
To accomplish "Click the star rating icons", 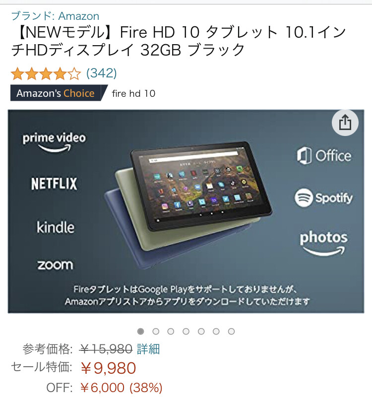I will [x=46, y=74].
